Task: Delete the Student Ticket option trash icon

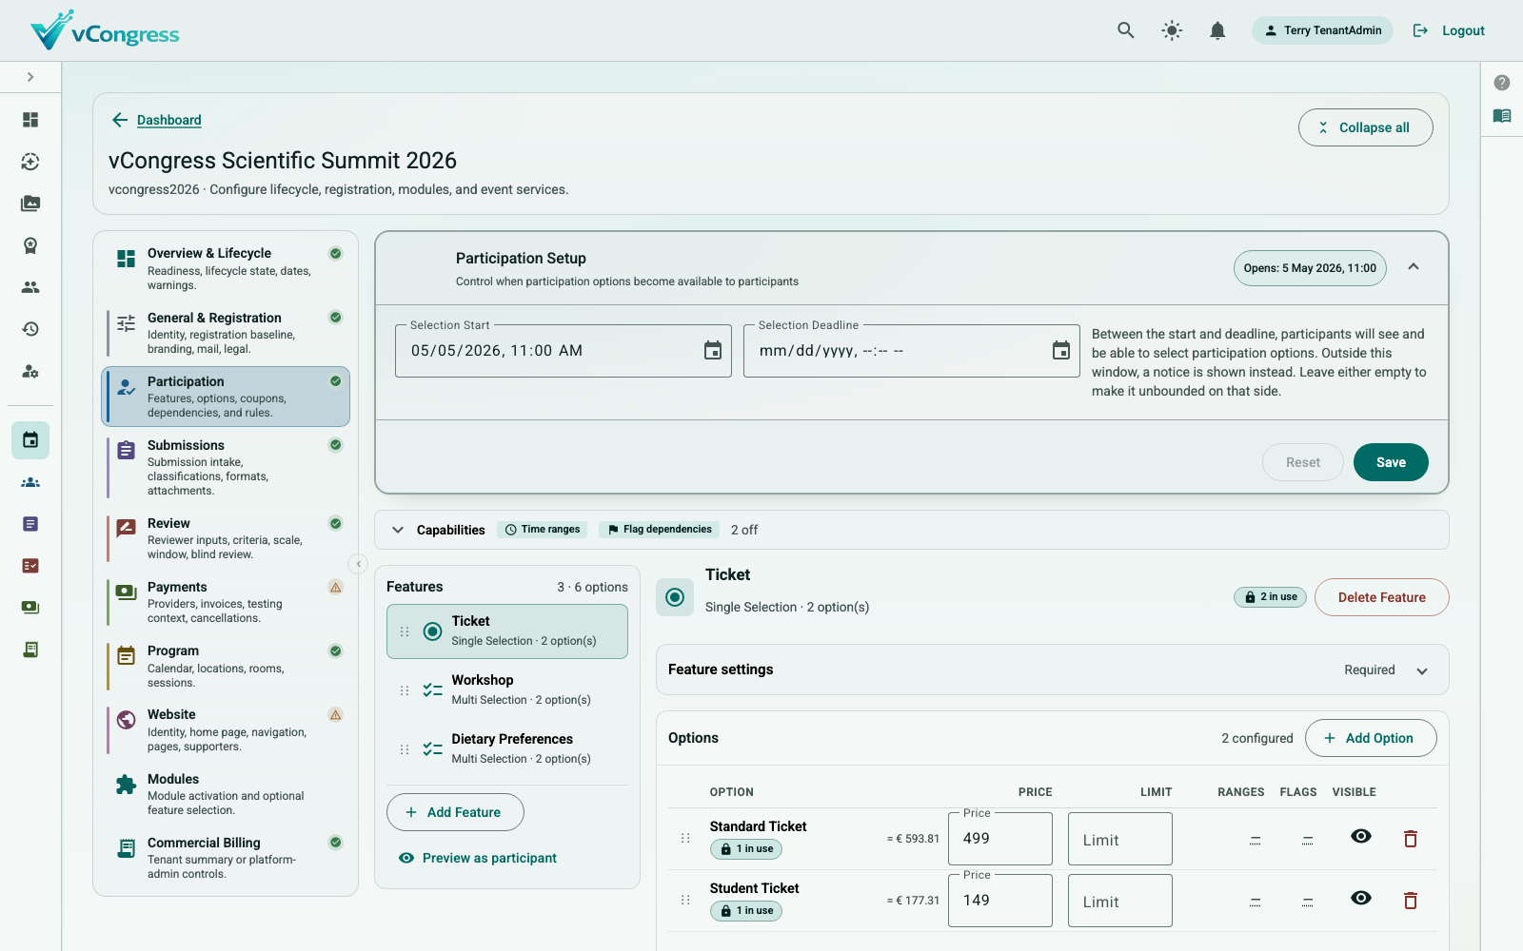Action: [1411, 901]
